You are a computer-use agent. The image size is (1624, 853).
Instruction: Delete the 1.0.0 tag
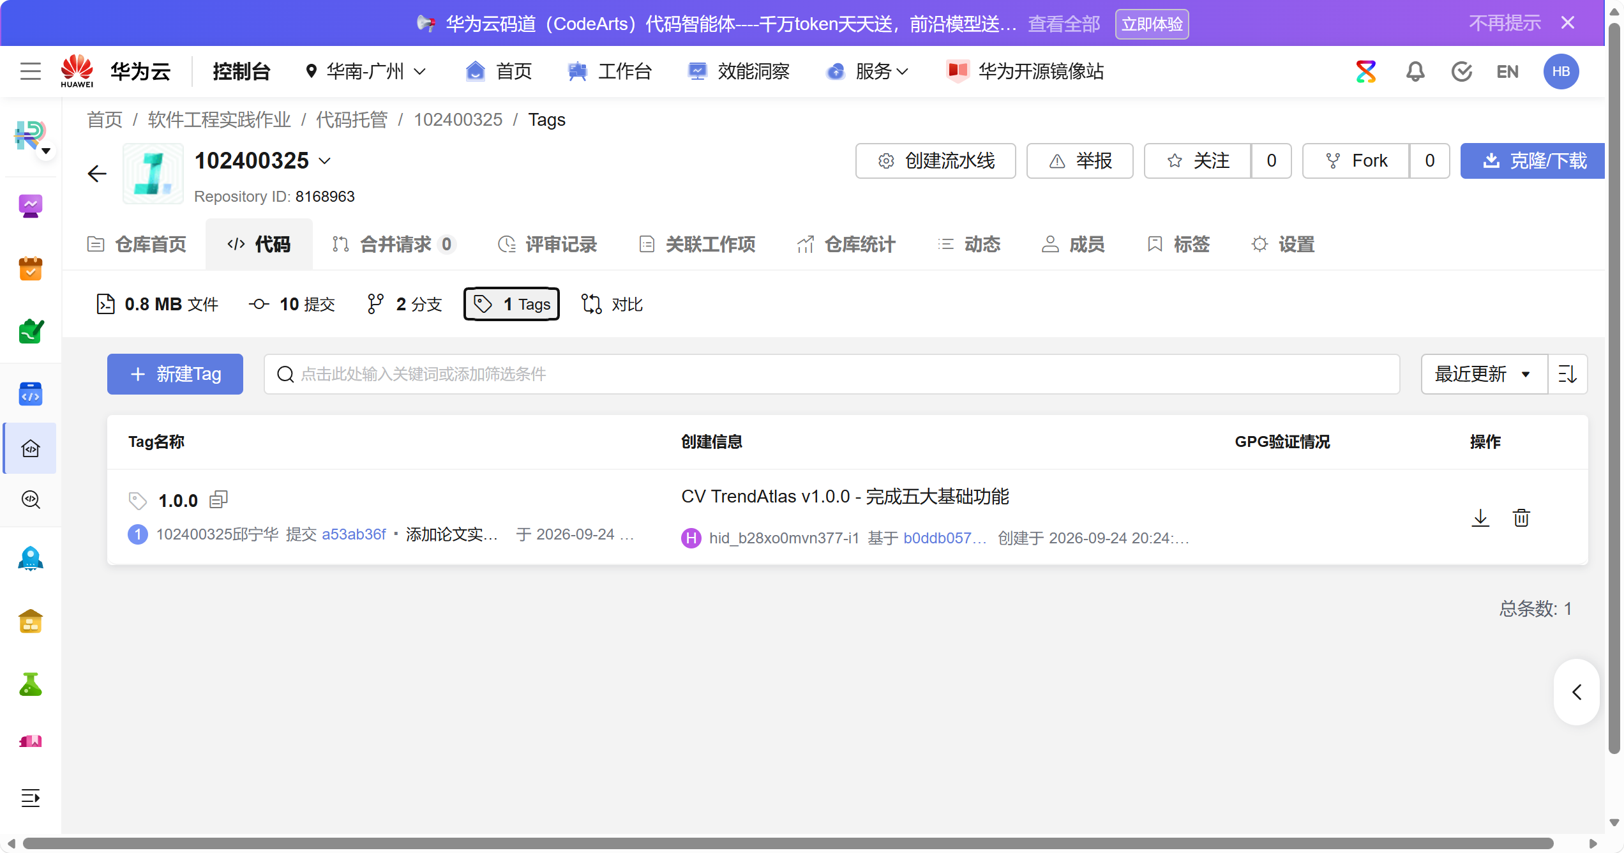(x=1521, y=518)
